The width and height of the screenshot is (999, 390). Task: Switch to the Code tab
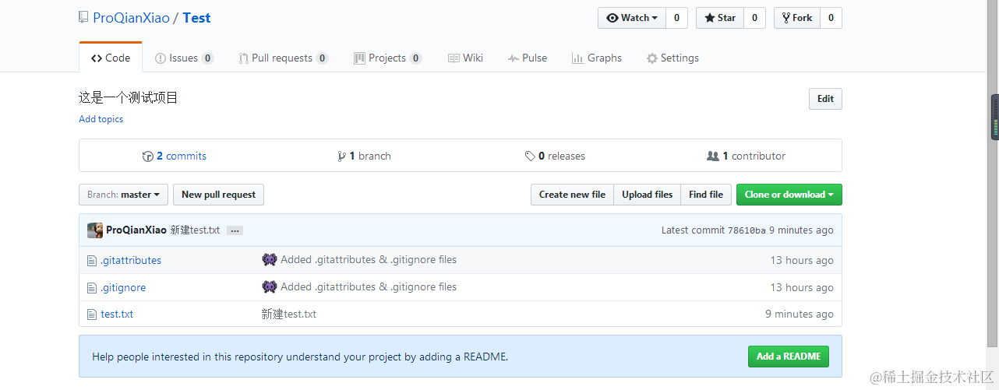tap(111, 58)
